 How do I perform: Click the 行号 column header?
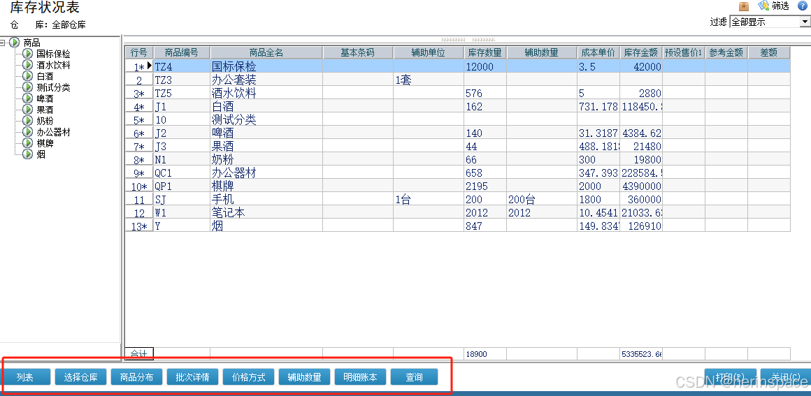(x=138, y=52)
